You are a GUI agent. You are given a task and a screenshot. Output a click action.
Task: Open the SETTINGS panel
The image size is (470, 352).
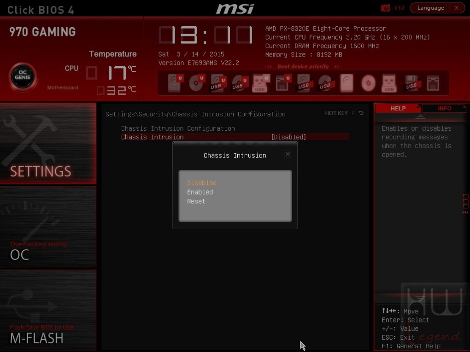(x=48, y=144)
